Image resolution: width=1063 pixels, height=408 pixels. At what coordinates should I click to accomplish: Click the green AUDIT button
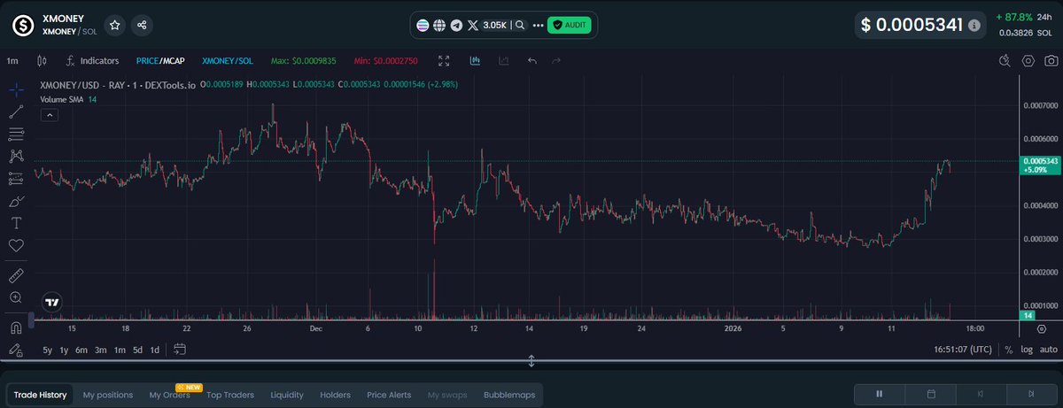(569, 26)
